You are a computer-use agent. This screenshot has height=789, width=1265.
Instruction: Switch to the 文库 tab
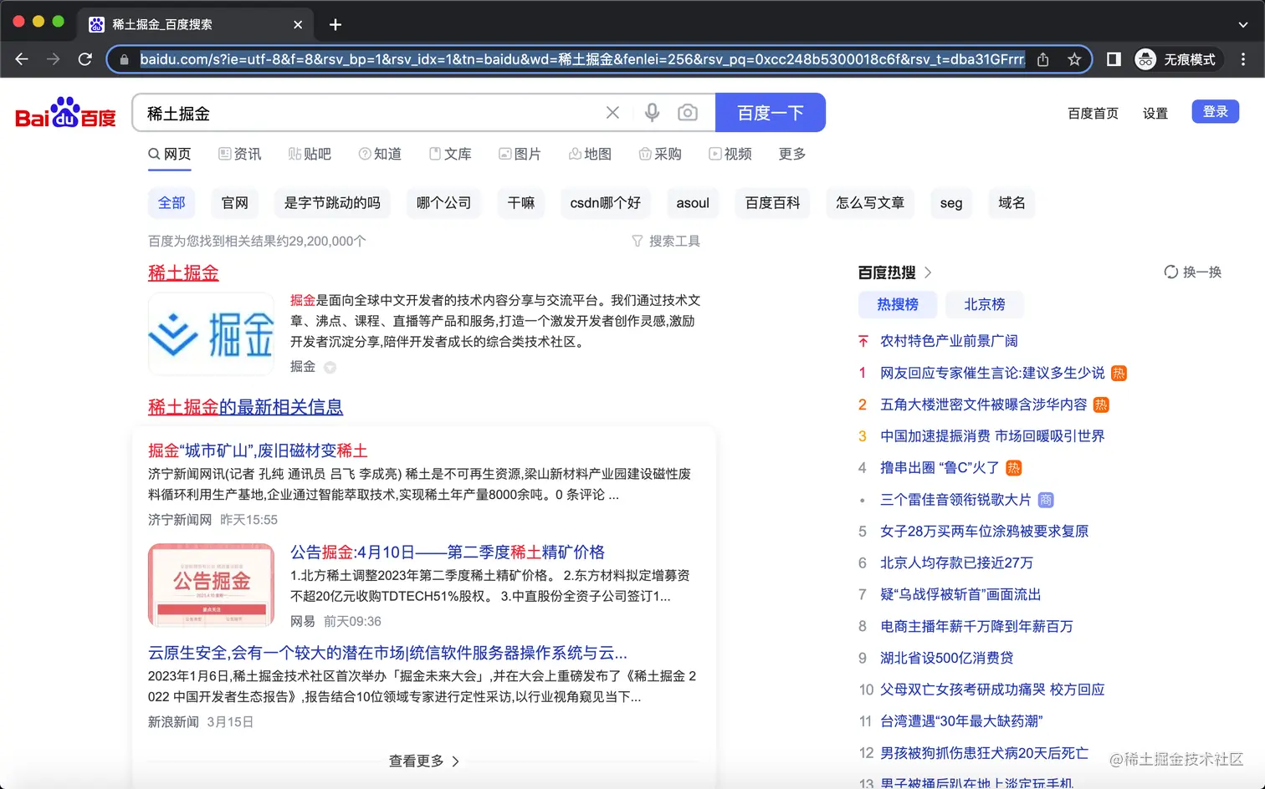450,154
